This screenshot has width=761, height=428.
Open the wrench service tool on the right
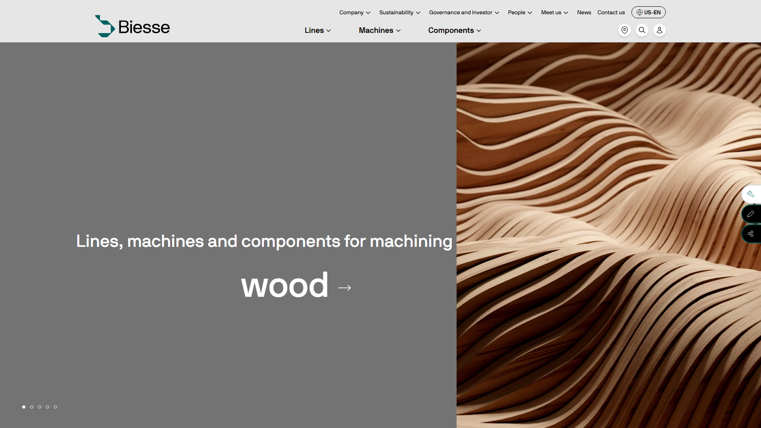[x=751, y=194]
